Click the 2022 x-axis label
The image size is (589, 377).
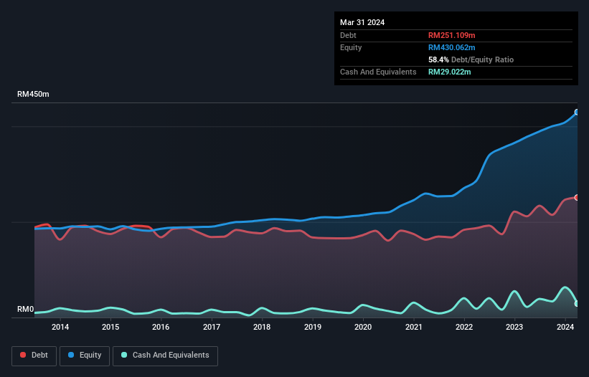464,327
